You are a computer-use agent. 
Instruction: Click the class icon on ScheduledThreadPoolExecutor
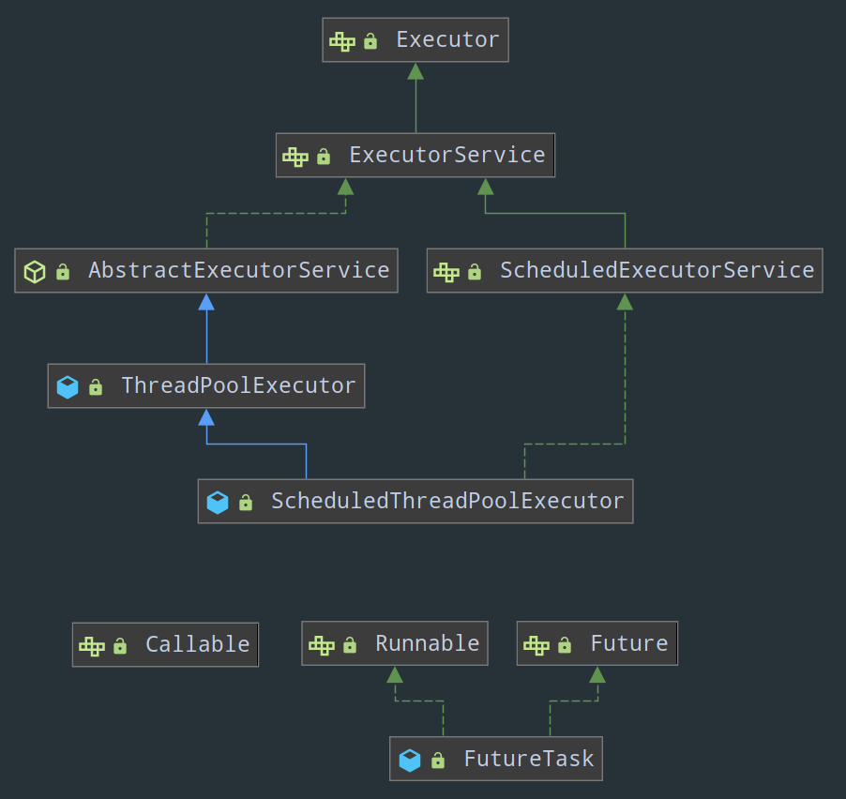coord(218,503)
